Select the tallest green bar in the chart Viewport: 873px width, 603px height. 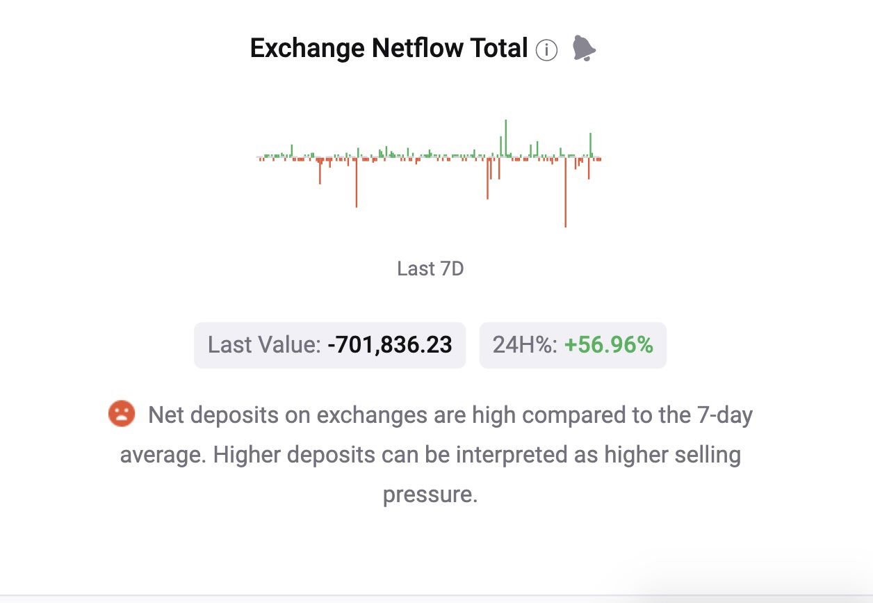coord(506,138)
